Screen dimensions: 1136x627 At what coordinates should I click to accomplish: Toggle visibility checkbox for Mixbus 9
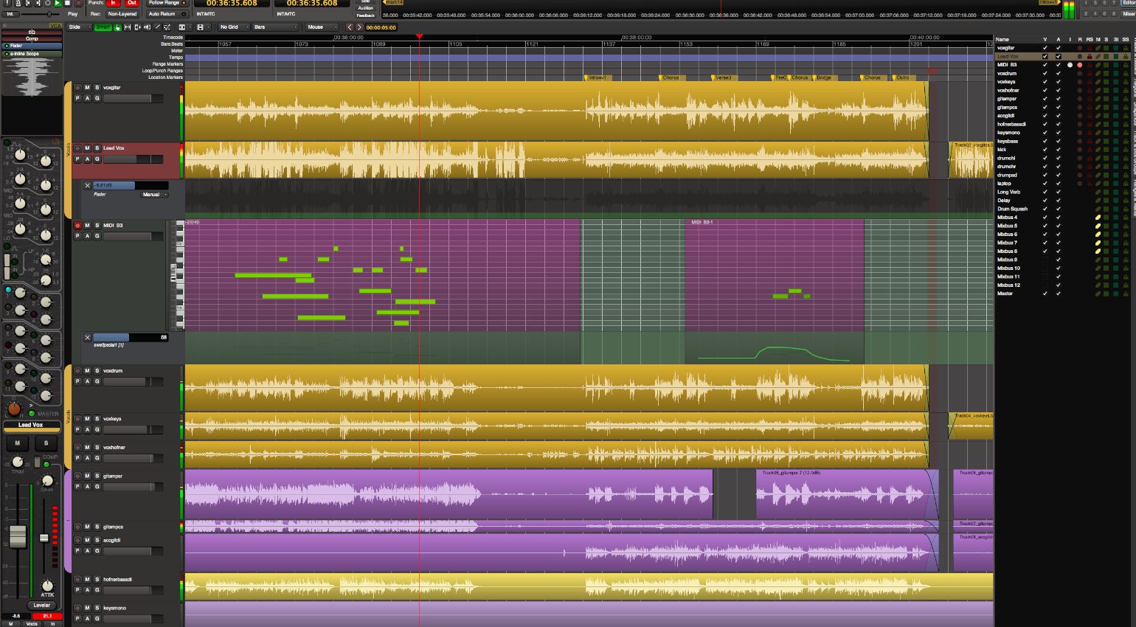pyautogui.click(x=1045, y=260)
